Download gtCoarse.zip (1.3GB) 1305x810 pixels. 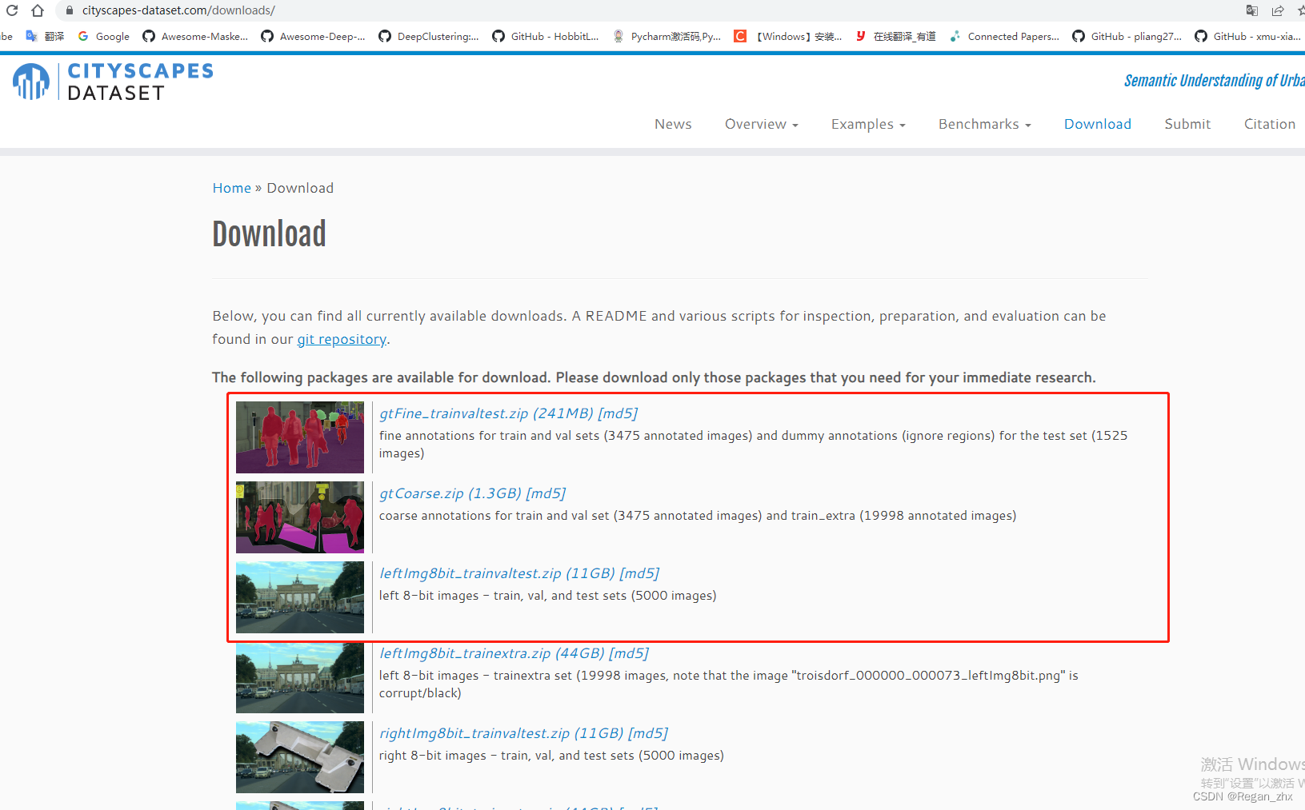tap(450, 493)
